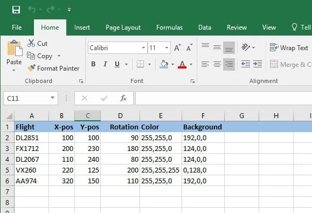Click inside the formula bar field
Screen dimensions: 312x213
tap(224, 98)
